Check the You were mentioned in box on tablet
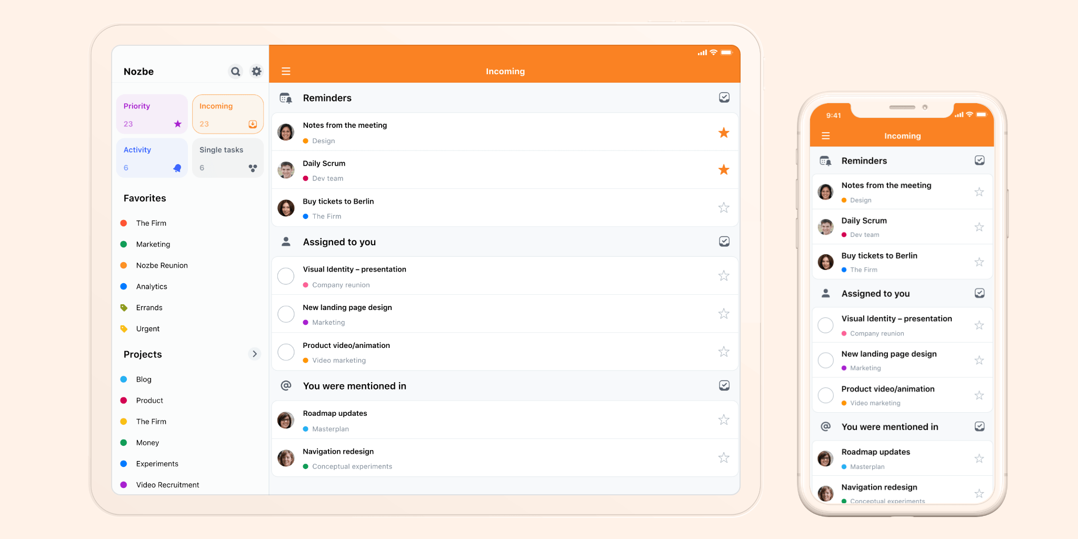Image resolution: width=1078 pixels, height=539 pixels. tap(724, 385)
